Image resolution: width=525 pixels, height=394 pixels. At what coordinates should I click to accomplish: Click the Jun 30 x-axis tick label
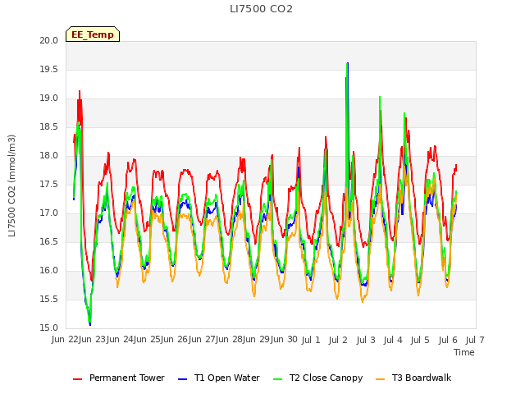click(x=284, y=340)
